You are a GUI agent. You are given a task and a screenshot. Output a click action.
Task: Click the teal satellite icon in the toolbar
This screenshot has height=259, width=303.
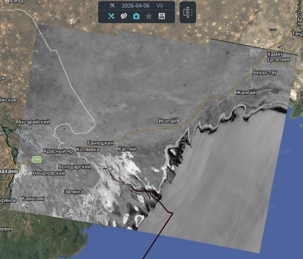pos(112,16)
